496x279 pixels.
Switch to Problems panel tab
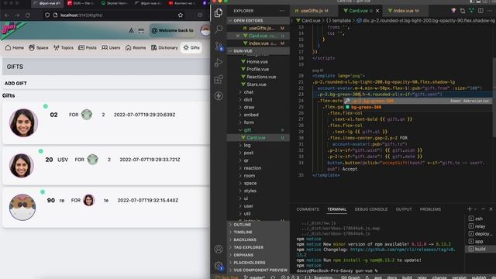click(x=430, y=209)
